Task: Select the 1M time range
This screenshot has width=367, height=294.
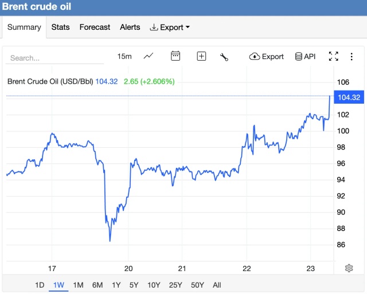Action: click(78, 285)
